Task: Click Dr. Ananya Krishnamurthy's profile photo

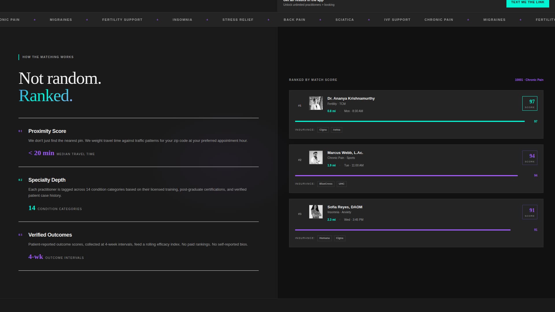Action: click(x=316, y=103)
